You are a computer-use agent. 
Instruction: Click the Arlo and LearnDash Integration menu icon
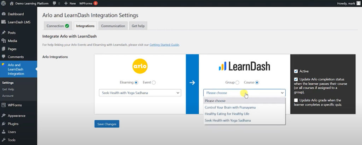[3, 65]
